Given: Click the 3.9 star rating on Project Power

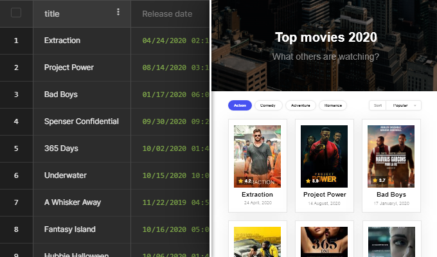Looking at the screenshot, I should 312,181.
